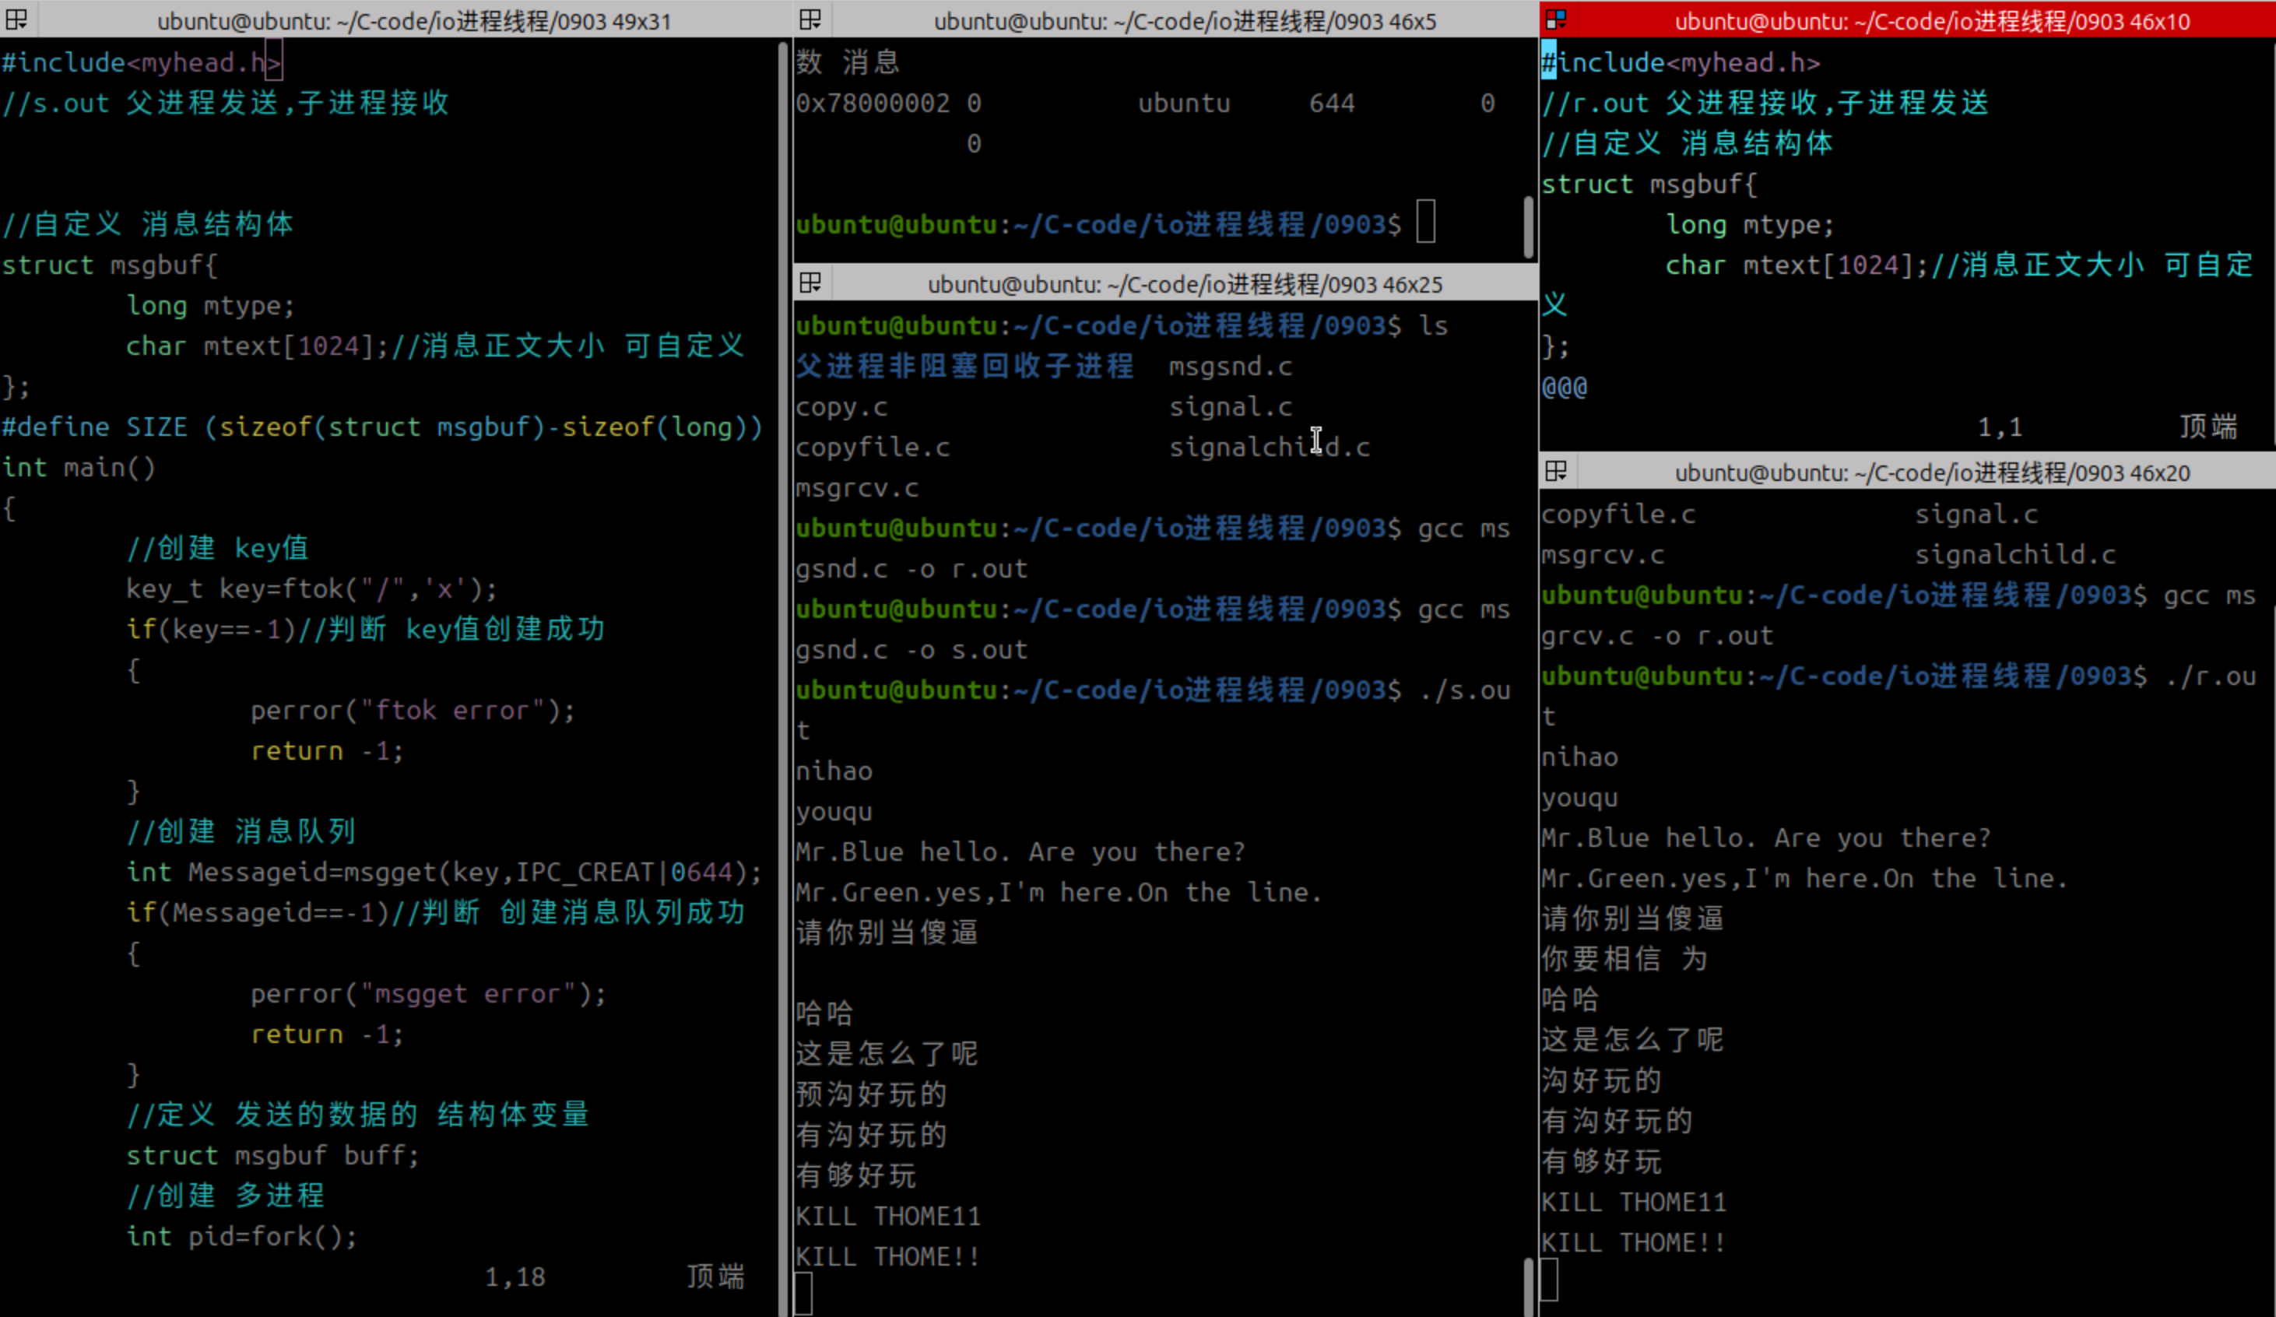This screenshot has height=1317, width=2276.
Task: Click '//s.out' comment line in left editor
Action: (x=226, y=102)
